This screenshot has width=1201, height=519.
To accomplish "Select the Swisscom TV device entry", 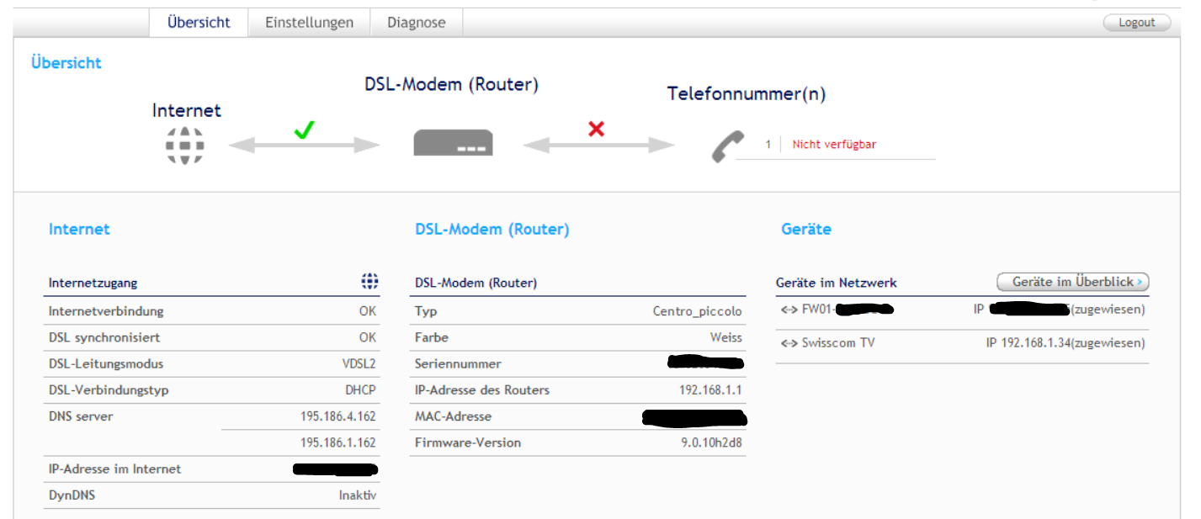I will pyautogui.click(x=838, y=343).
